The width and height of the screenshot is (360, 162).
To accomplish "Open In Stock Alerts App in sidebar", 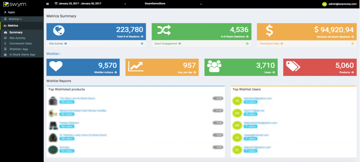I will 22,55.
